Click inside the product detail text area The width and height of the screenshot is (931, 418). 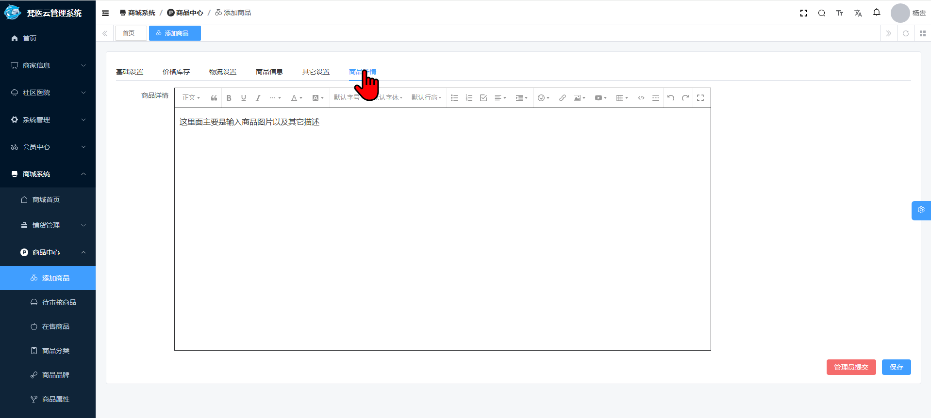point(442,228)
